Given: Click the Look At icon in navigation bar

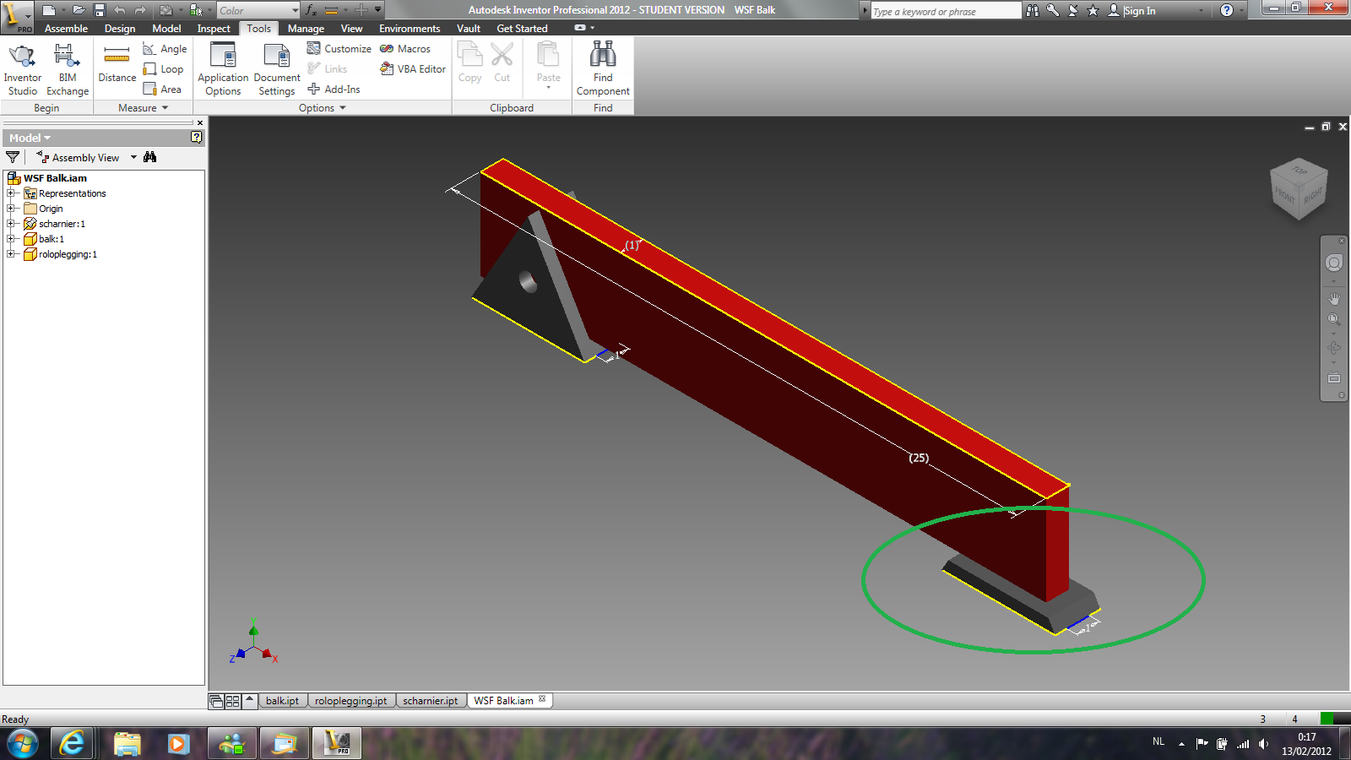Looking at the screenshot, I should [1334, 377].
